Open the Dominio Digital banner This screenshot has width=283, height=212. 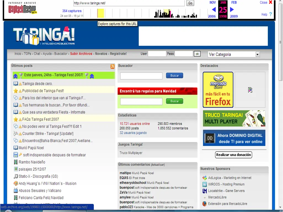[x=234, y=138]
